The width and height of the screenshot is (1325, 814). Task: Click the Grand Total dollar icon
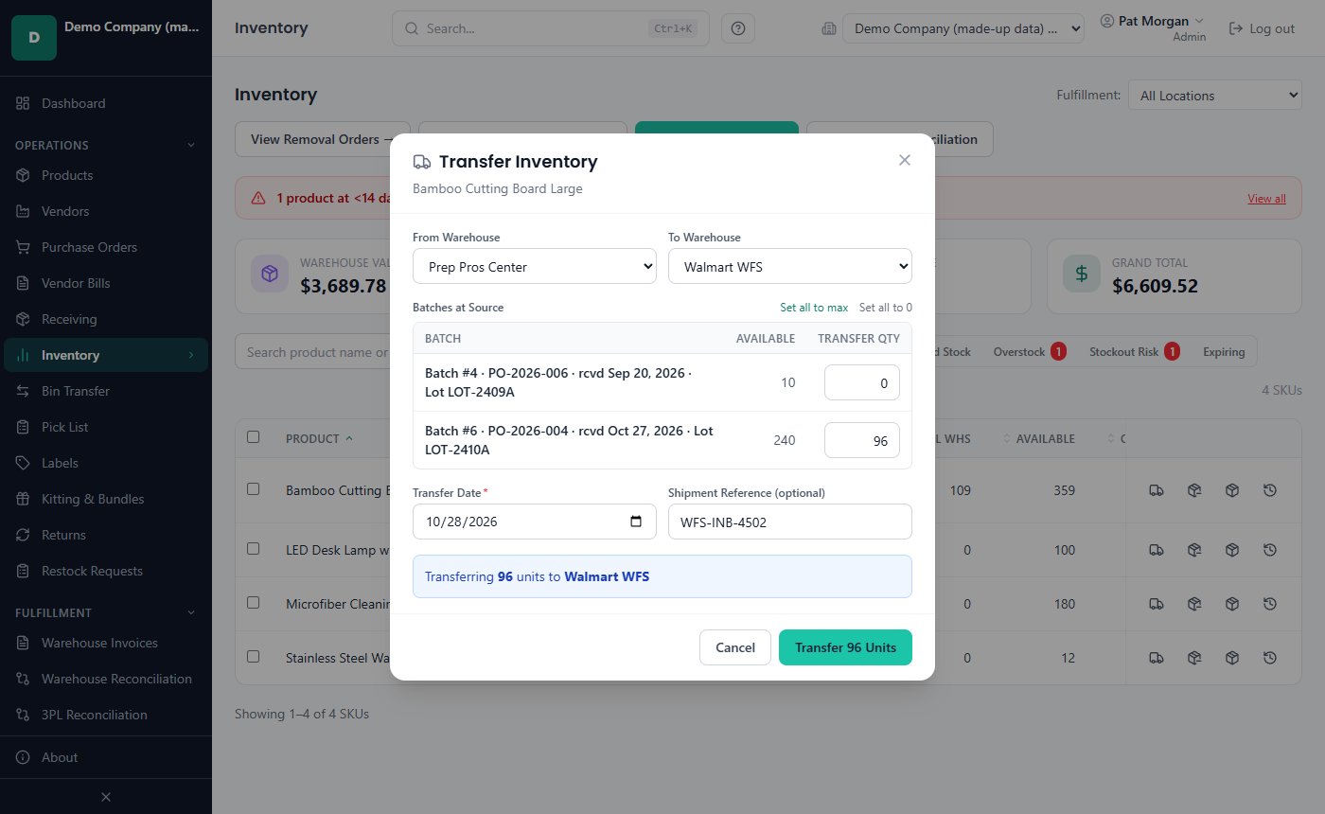pos(1082,274)
